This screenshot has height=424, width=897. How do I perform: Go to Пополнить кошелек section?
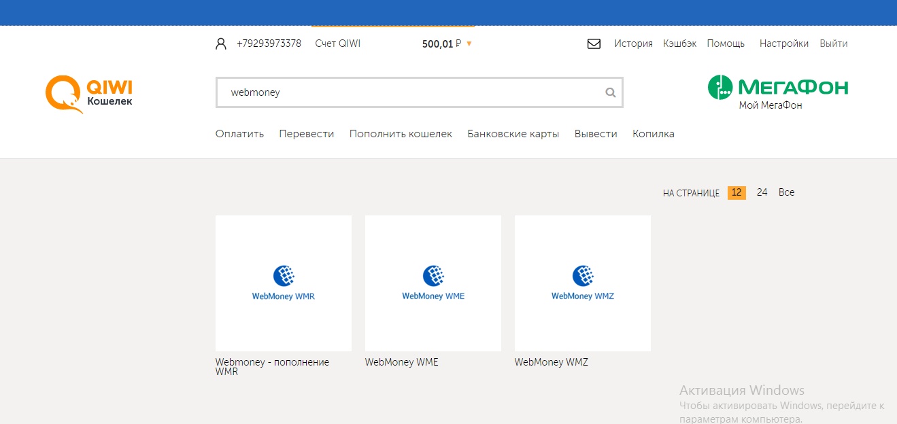click(401, 134)
